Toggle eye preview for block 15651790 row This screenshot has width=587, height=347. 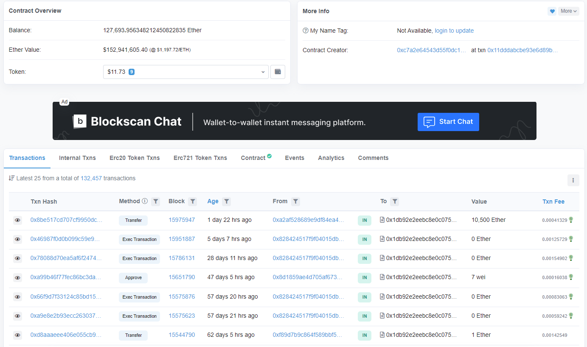(17, 277)
